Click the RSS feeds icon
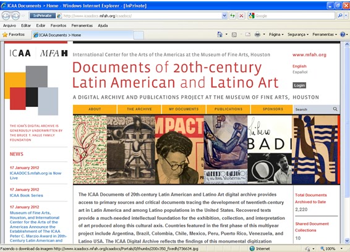Viewport: 350px width, 252px height. tap(234, 35)
